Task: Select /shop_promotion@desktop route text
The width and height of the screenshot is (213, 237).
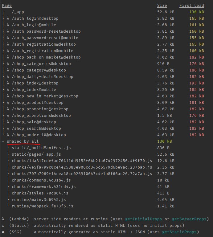Action: pyautogui.click(x=40, y=109)
